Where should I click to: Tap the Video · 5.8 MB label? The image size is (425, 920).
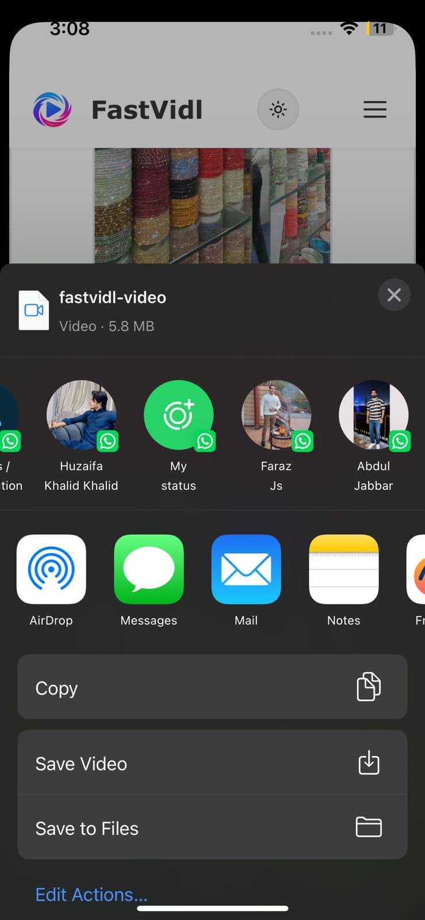point(107,326)
